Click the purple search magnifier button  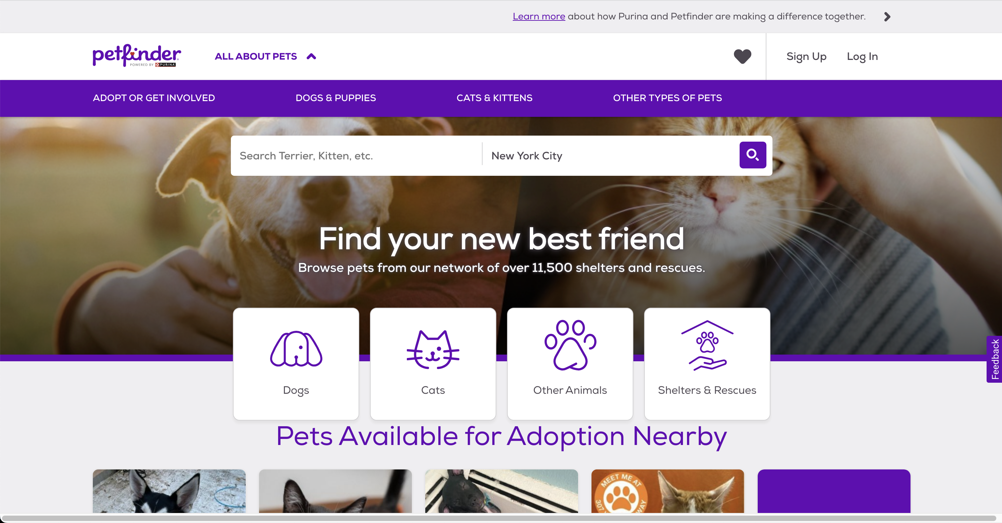point(752,155)
